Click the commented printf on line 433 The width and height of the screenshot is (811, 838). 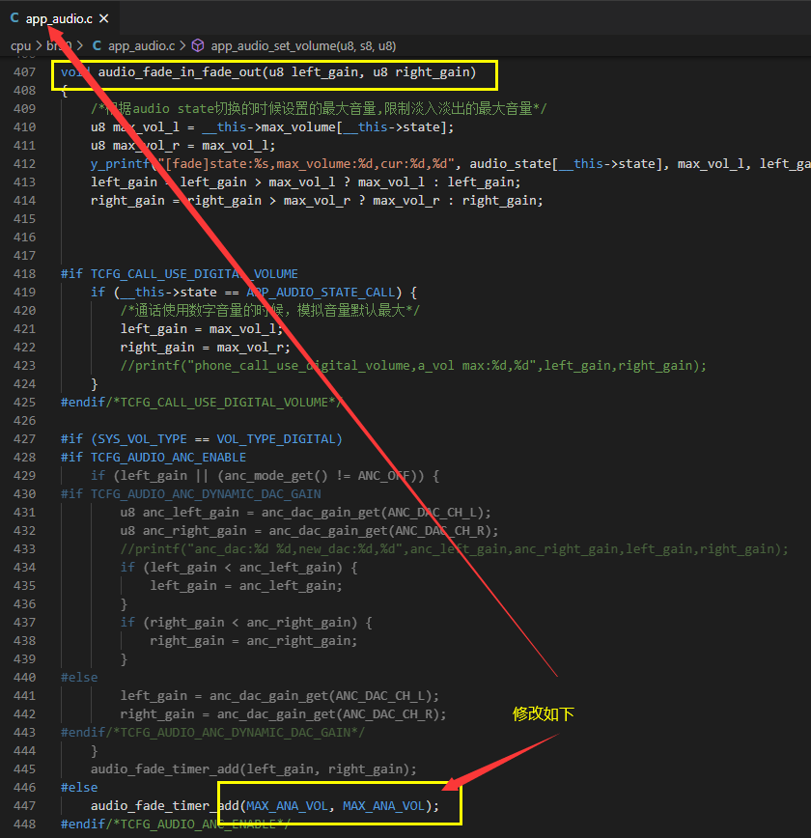(x=455, y=549)
